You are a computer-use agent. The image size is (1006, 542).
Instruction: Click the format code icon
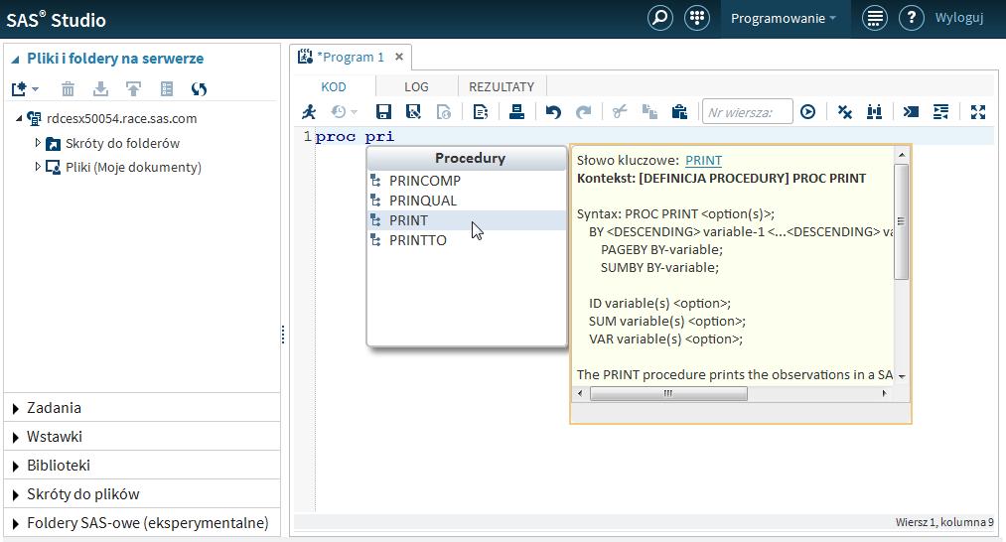tap(941, 112)
